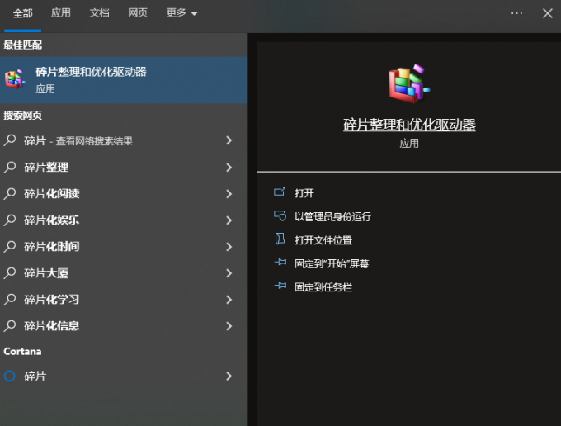
Task: Click the open icon beside 打开
Action: pyautogui.click(x=280, y=192)
